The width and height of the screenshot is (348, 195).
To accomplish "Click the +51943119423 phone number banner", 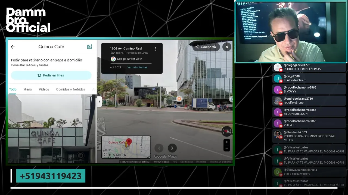I will 51,176.
